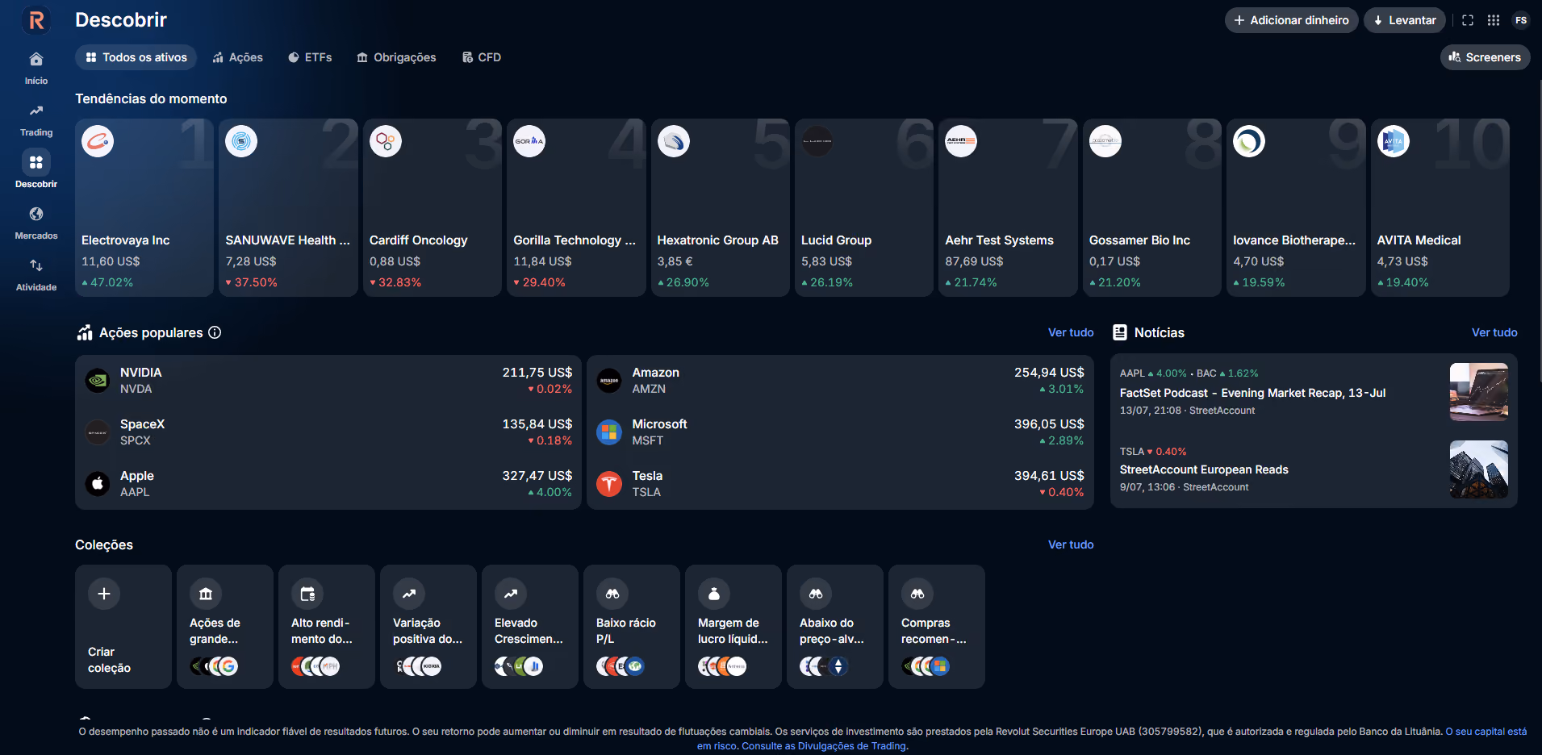Click Ver tudo for Ações populares

[x=1071, y=332]
